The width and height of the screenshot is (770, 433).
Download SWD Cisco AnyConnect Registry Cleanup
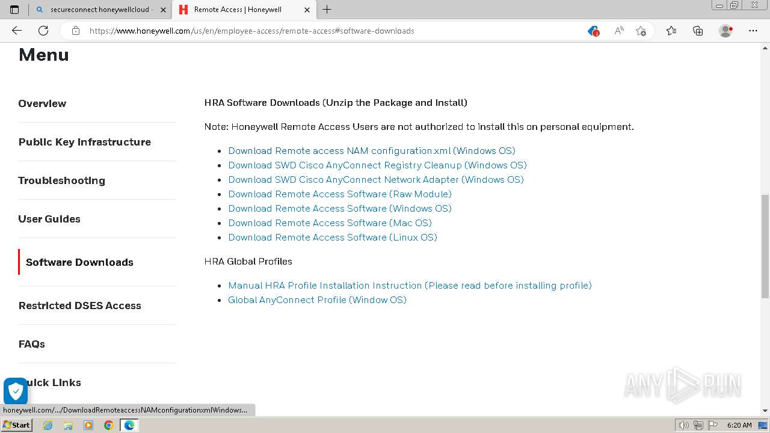coord(377,165)
